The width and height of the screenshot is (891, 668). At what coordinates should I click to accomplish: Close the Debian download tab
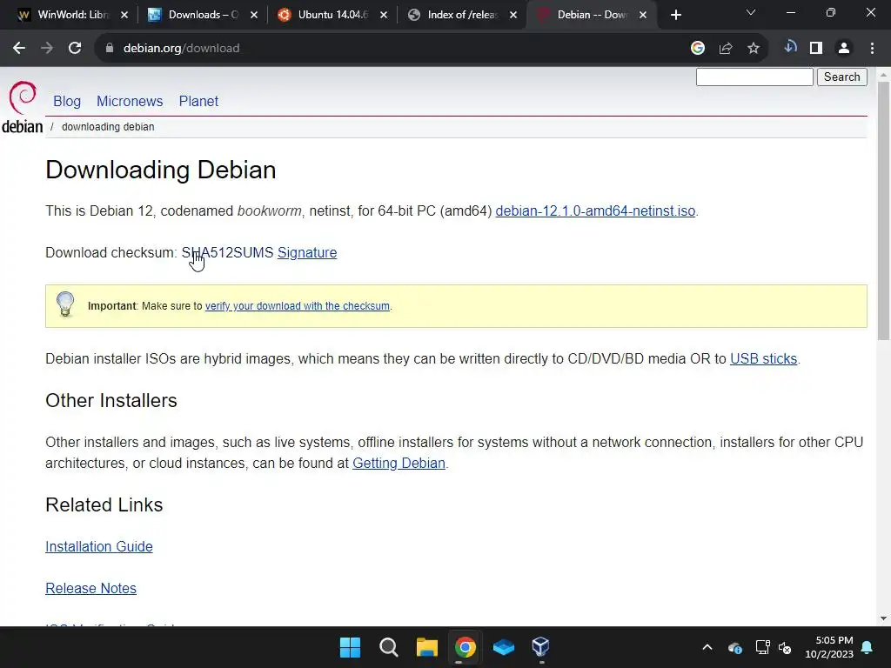click(x=643, y=16)
